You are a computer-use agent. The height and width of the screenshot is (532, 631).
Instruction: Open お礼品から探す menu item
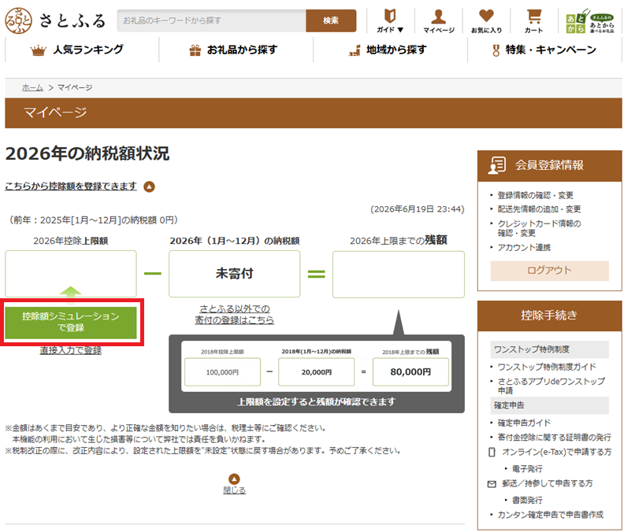tap(233, 50)
